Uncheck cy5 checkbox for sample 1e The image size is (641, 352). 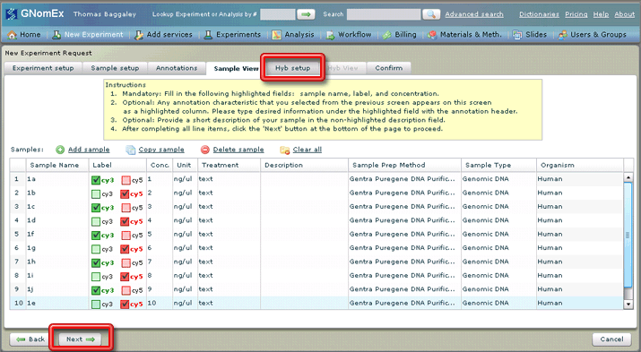pyautogui.click(x=125, y=305)
